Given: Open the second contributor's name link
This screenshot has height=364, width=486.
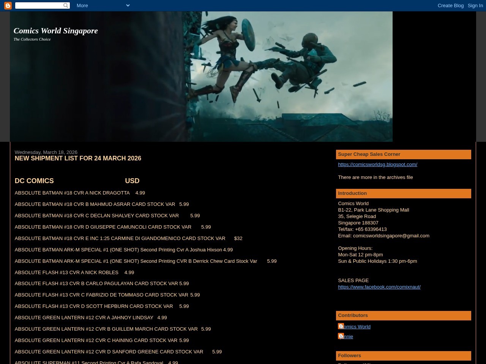Looking at the screenshot, I should pyautogui.click(x=349, y=337).
